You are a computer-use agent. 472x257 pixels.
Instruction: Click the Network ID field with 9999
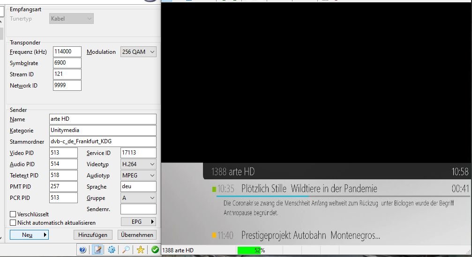[67, 85]
